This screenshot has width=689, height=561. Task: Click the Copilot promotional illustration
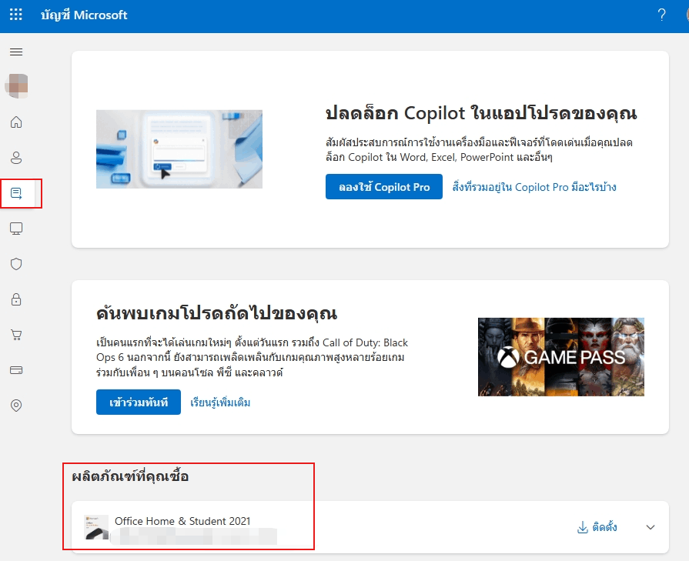[x=179, y=149]
